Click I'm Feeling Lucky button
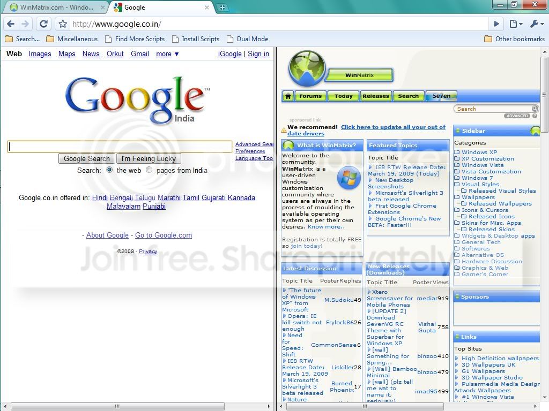 pyautogui.click(x=149, y=158)
